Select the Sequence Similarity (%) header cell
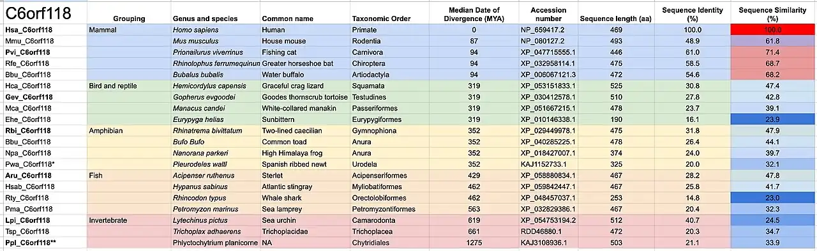817x251 pixels. pos(772,15)
